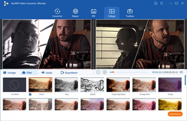Stop the preview playback
Screen dimensions: 187x121
click(105, 72)
